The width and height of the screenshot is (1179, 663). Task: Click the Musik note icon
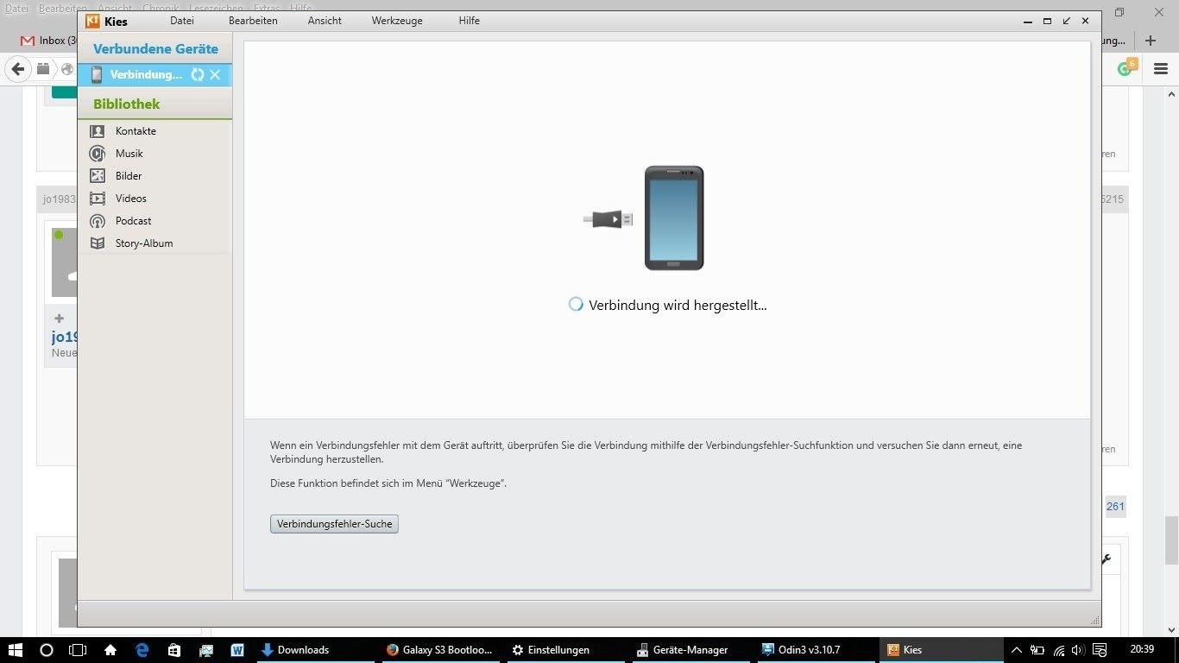pos(98,154)
